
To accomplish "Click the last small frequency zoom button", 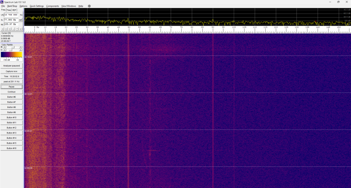I will point(21,29).
